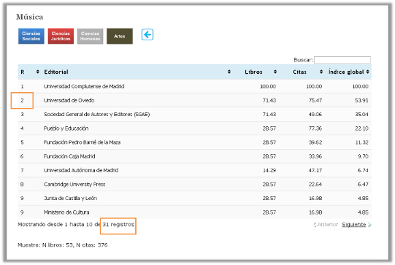
Task: Focus the Buscar search field
Action: (x=342, y=59)
